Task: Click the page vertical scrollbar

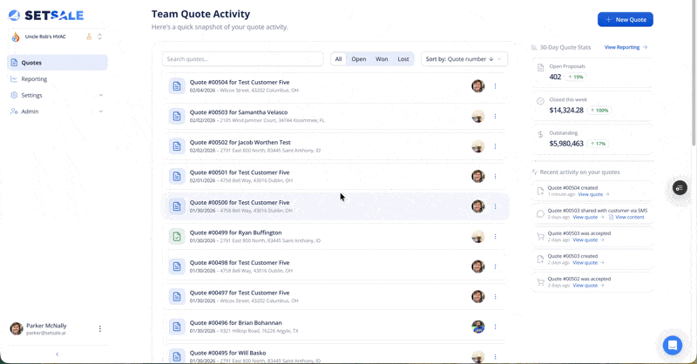Action: (x=694, y=73)
